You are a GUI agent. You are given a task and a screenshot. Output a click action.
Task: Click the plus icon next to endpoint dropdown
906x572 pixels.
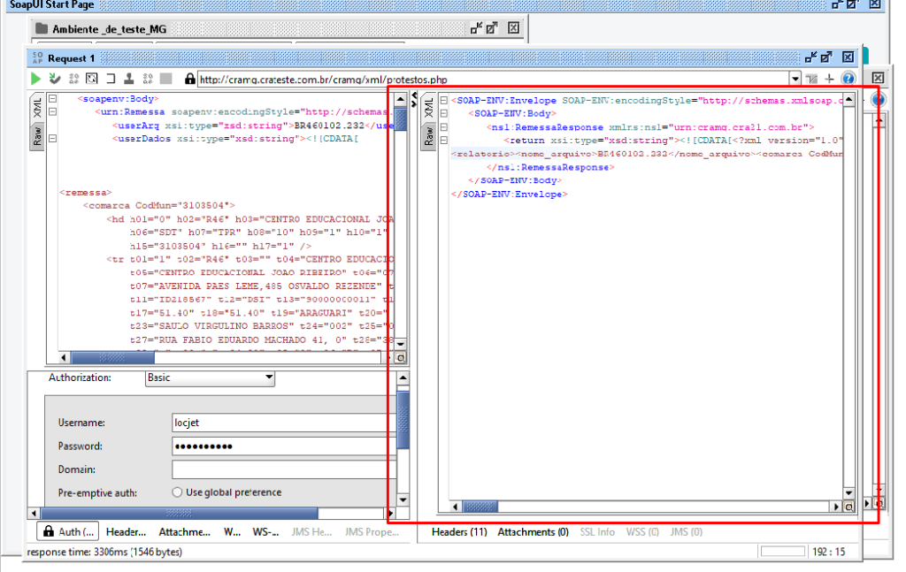click(x=829, y=79)
